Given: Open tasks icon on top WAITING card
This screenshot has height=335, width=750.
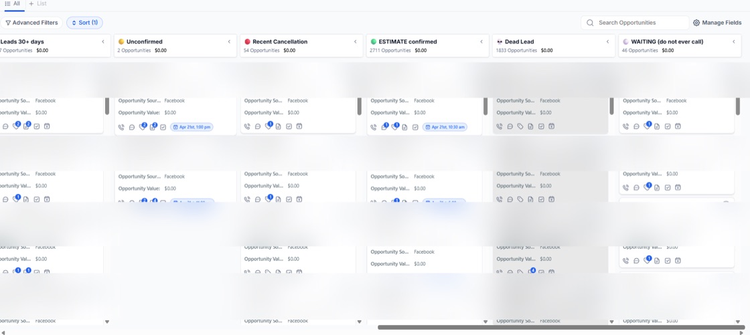Looking at the screenshot, I should [667, 126].
